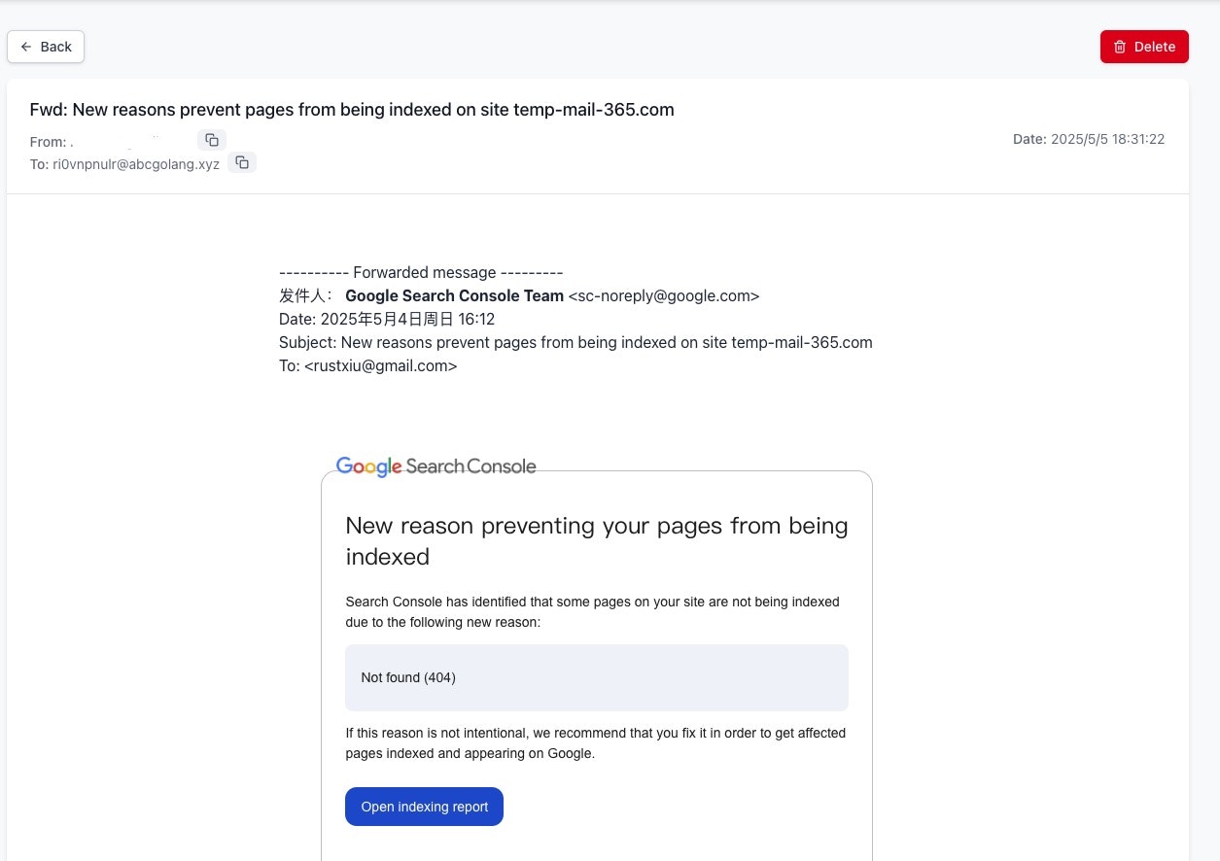This screenshot has height=861, width=1220.
Task: Click recipient text ri0vnpnulr@abcgolang.xyz
Action: point(136,163)
